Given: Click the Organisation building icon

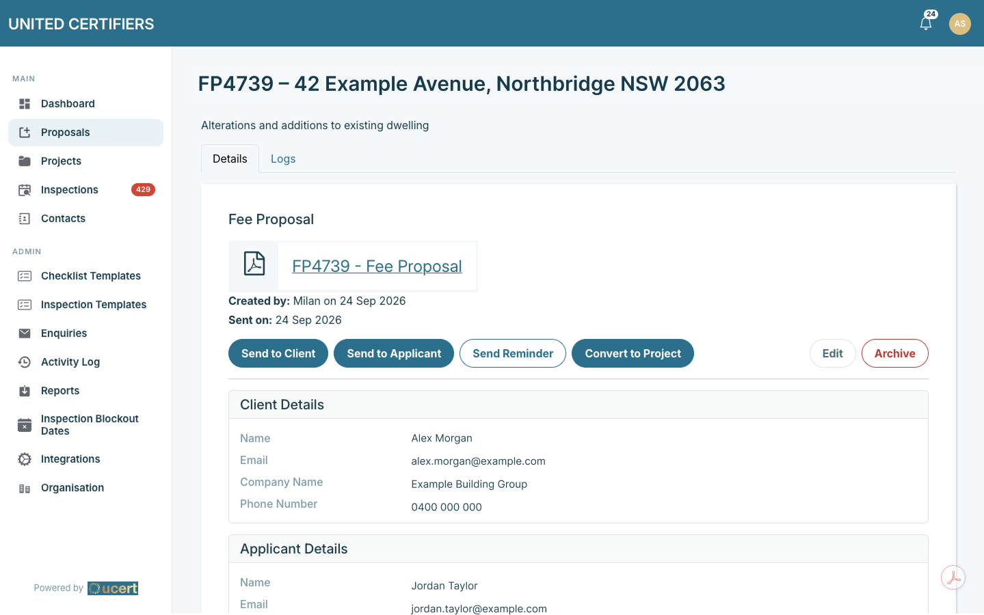Looking at the screenshot, I should click(x=25, y=488).
